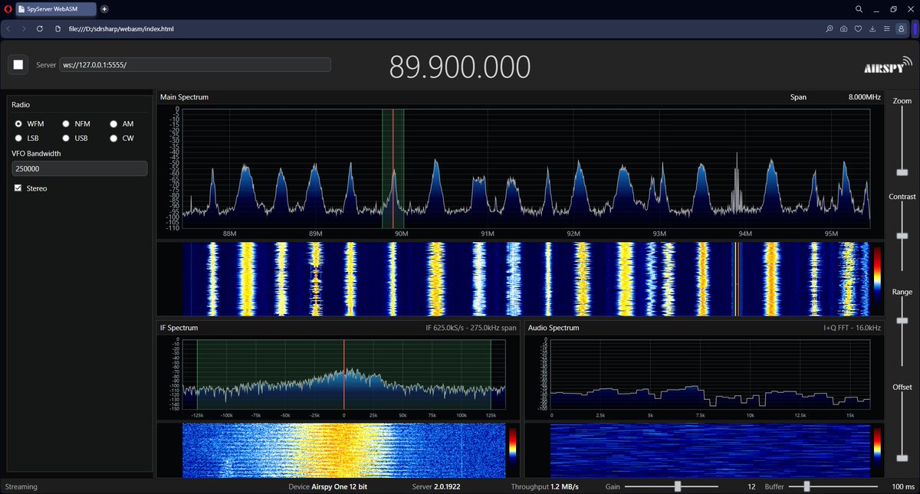Screen dimensions: 920x494
Task: Click the Audio Spectrum panel title
Action: pos(554,328)
